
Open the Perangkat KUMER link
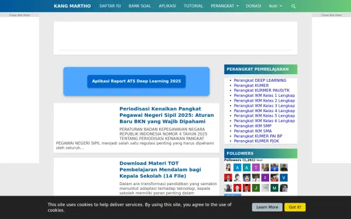pos(251,85)
